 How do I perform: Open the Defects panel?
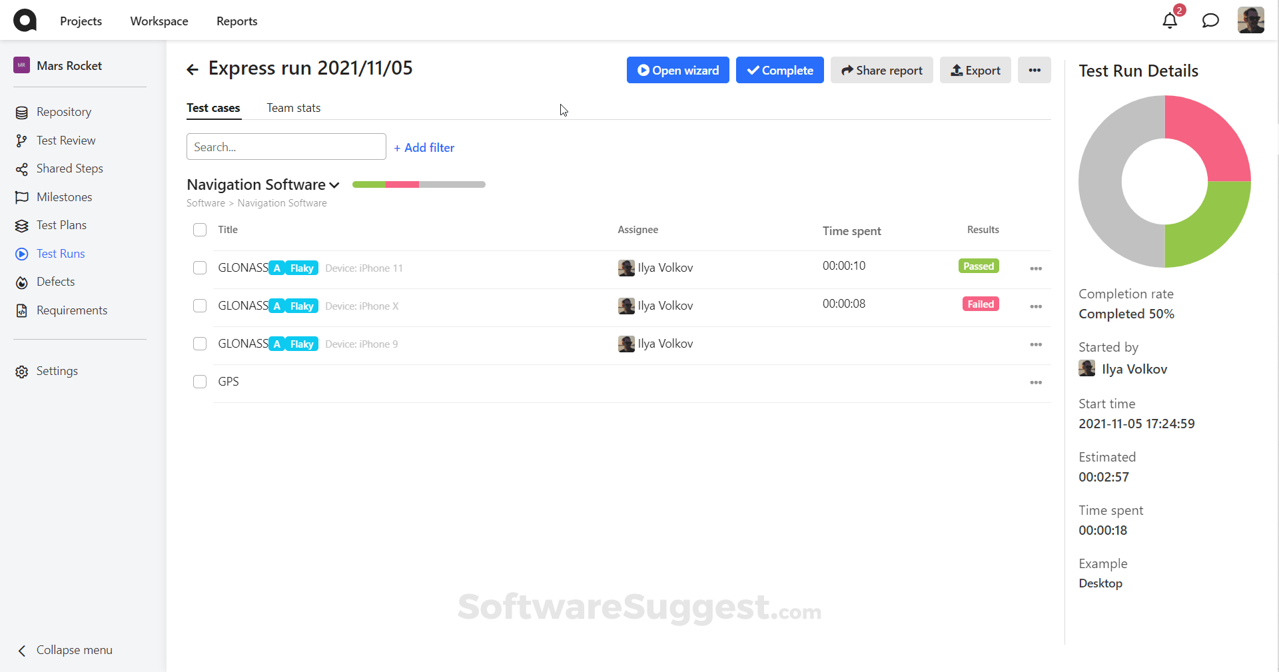click(56, 281)
